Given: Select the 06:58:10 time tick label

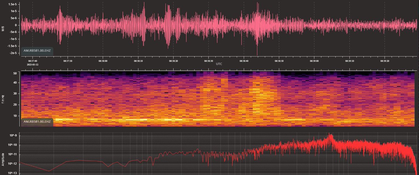Looking at the screenshot, I should [138, 60].
